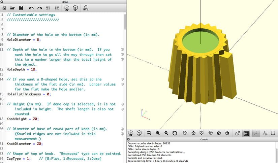Render the design from the editor toolbar

point(75,8)
